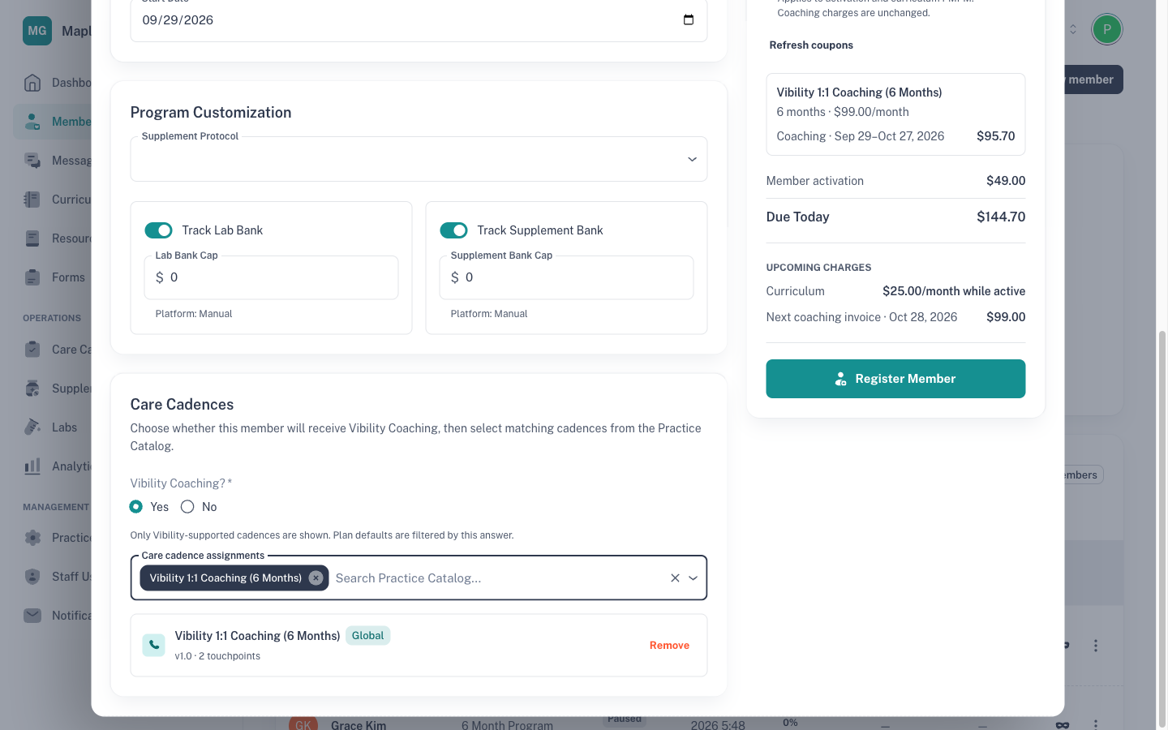
Task: Click the Lab Bank Cap field
Action: point(271,277)
